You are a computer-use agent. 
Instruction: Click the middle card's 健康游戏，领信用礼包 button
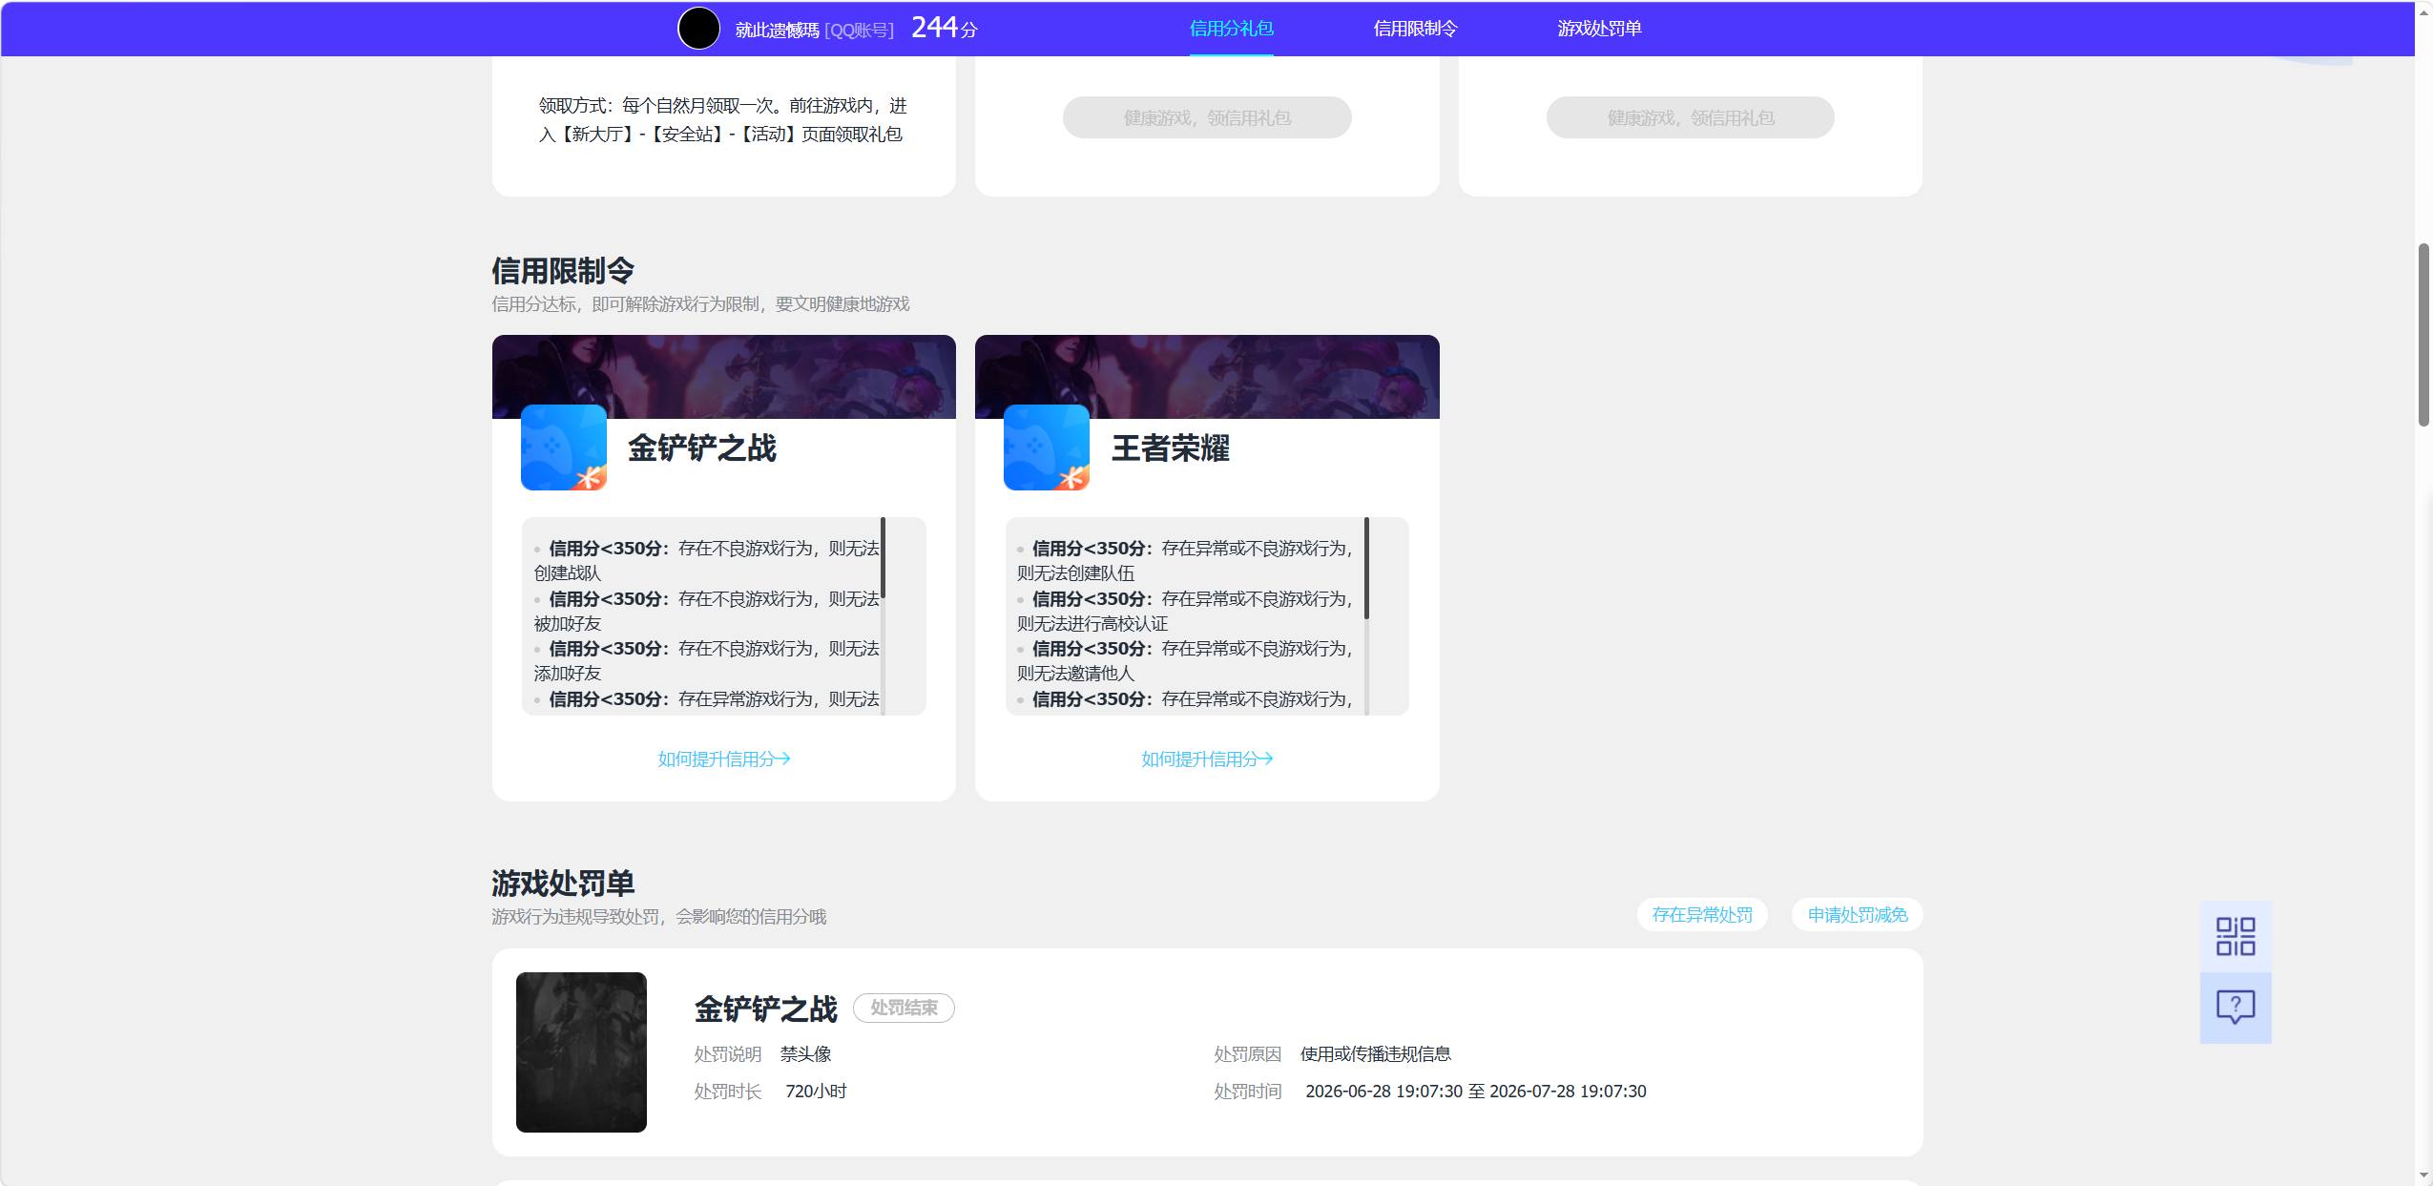[x=1207, y=117]
